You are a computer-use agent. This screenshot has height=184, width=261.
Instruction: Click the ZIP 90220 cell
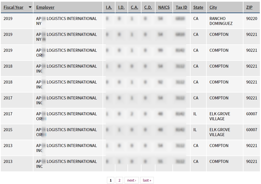(x=251, y=19)
